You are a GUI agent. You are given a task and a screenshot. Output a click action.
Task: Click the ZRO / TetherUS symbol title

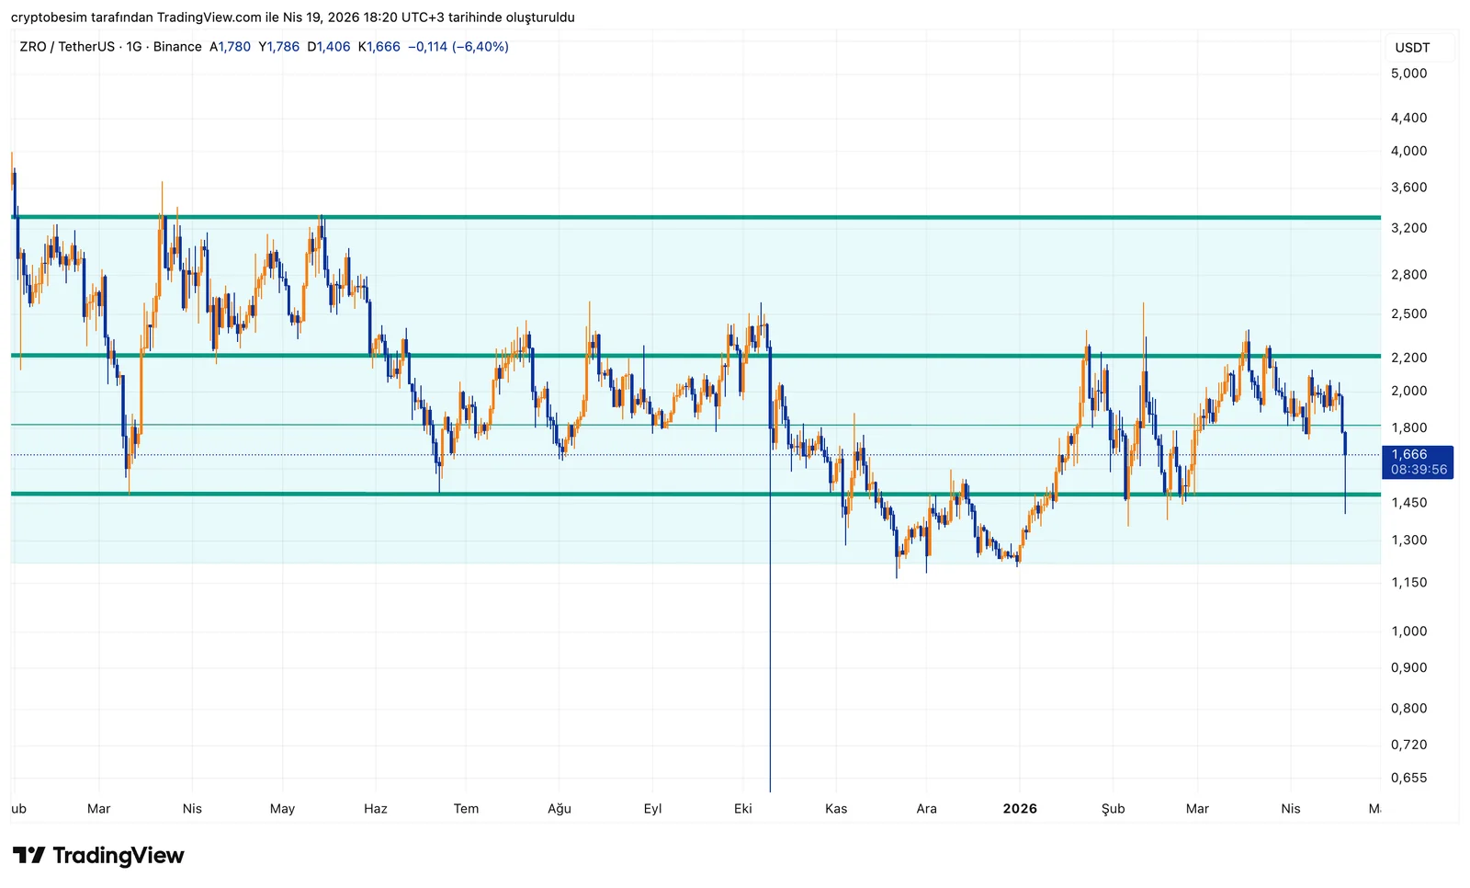65,47
